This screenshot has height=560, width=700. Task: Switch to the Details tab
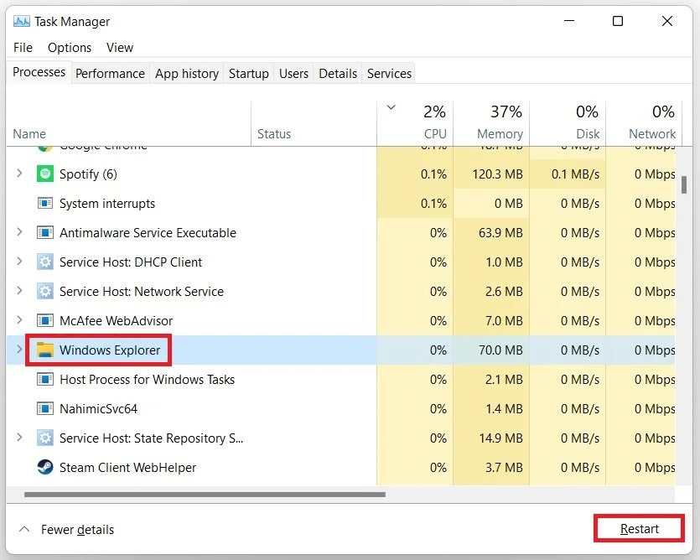tap(338, 74)
